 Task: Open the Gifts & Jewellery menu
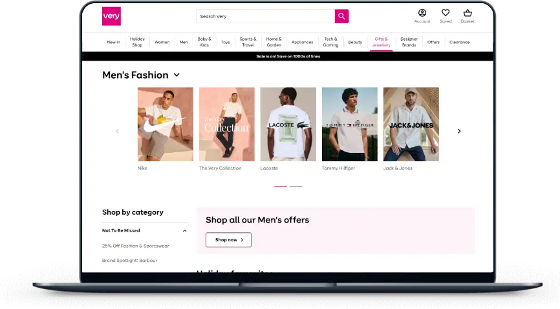coord(381,42)
